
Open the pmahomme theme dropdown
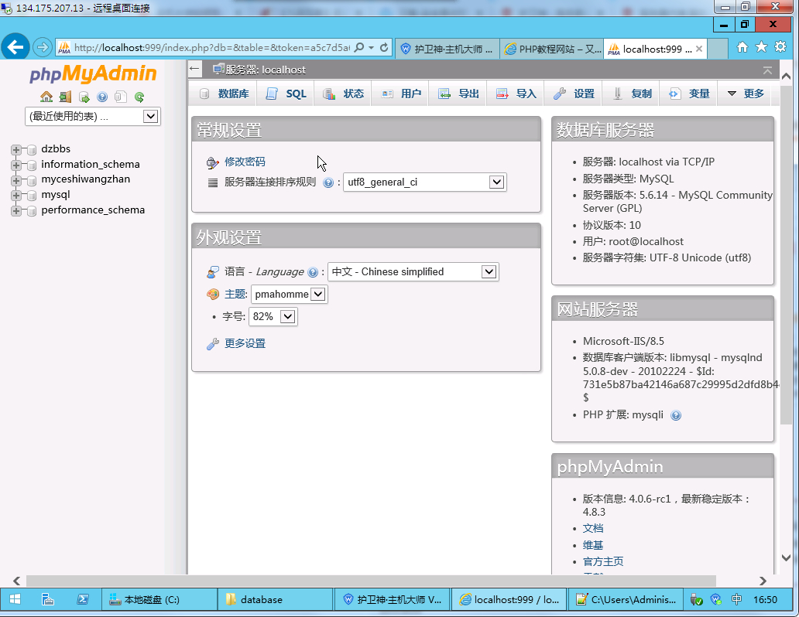pos(289,295)
